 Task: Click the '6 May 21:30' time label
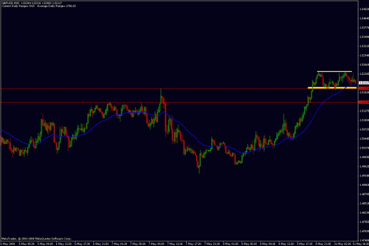click(101, 244)
